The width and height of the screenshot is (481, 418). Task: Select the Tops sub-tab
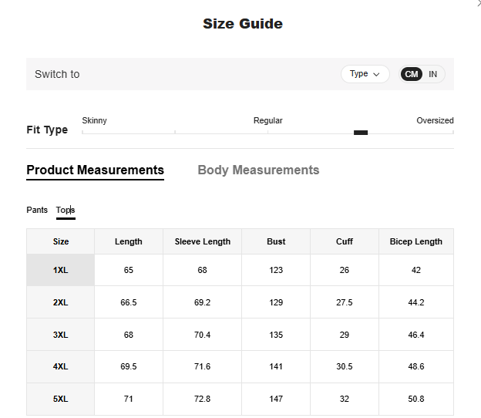66,210
